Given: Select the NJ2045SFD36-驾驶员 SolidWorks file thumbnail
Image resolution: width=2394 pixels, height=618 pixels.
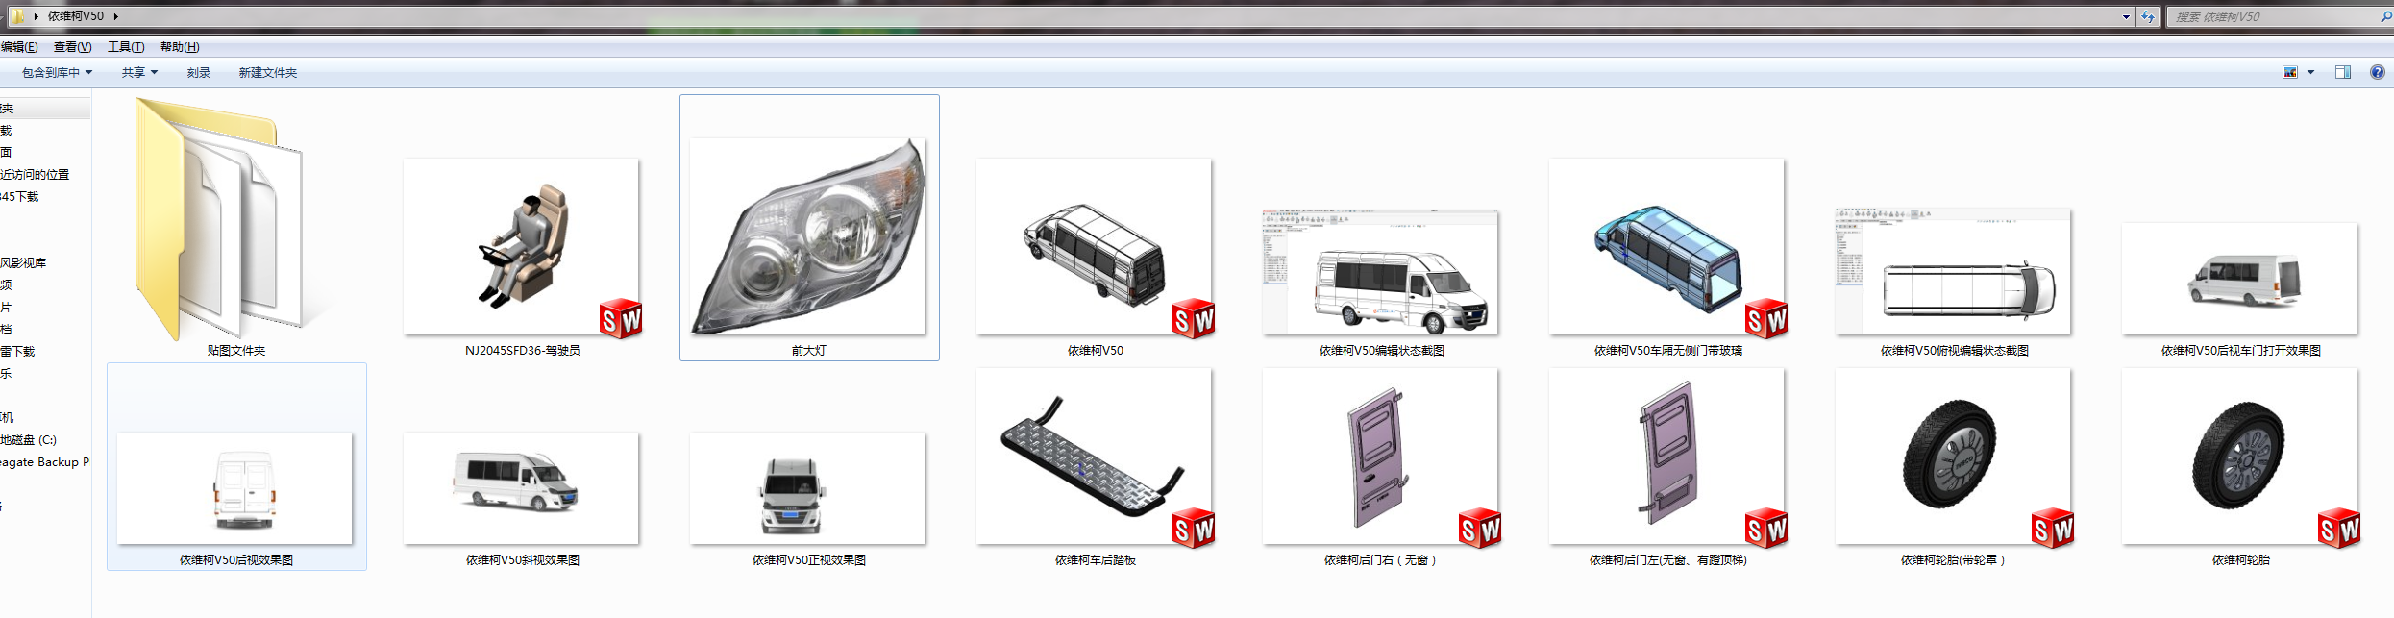Looking at the screenshot, I should [x=522, y=247].
